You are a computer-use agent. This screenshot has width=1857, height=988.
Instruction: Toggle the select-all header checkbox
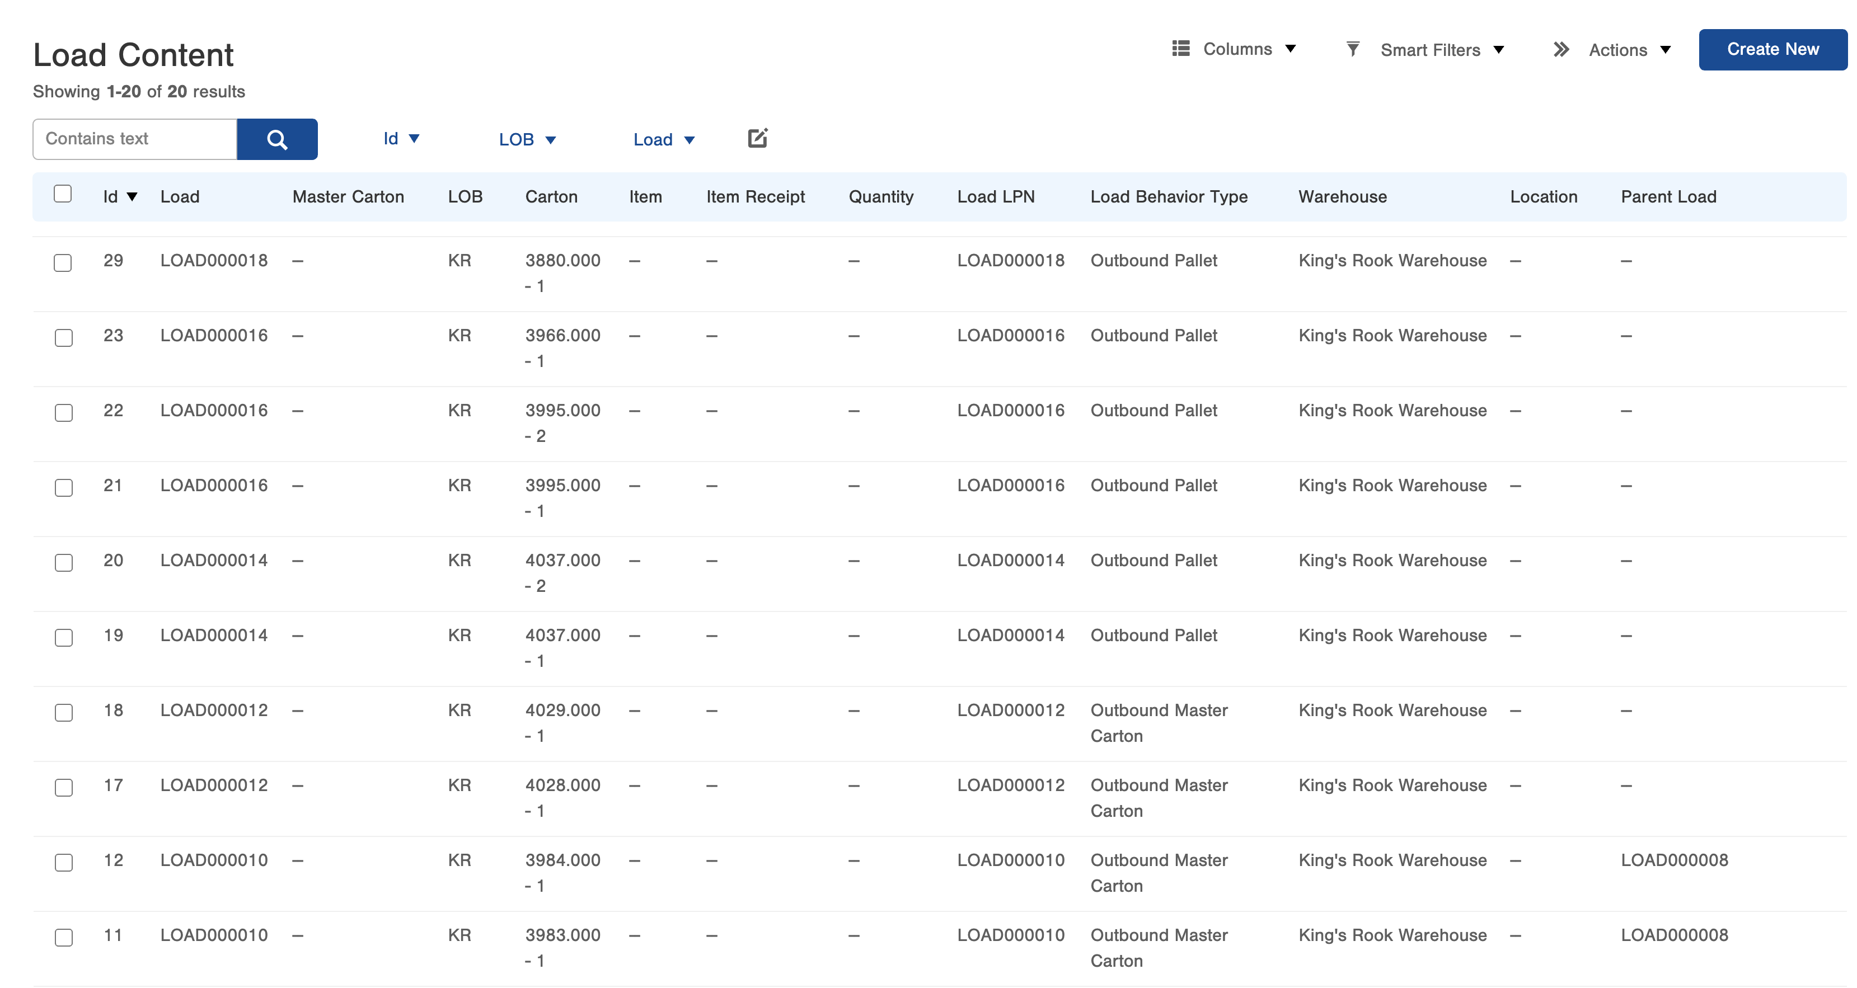click(63, 194)
